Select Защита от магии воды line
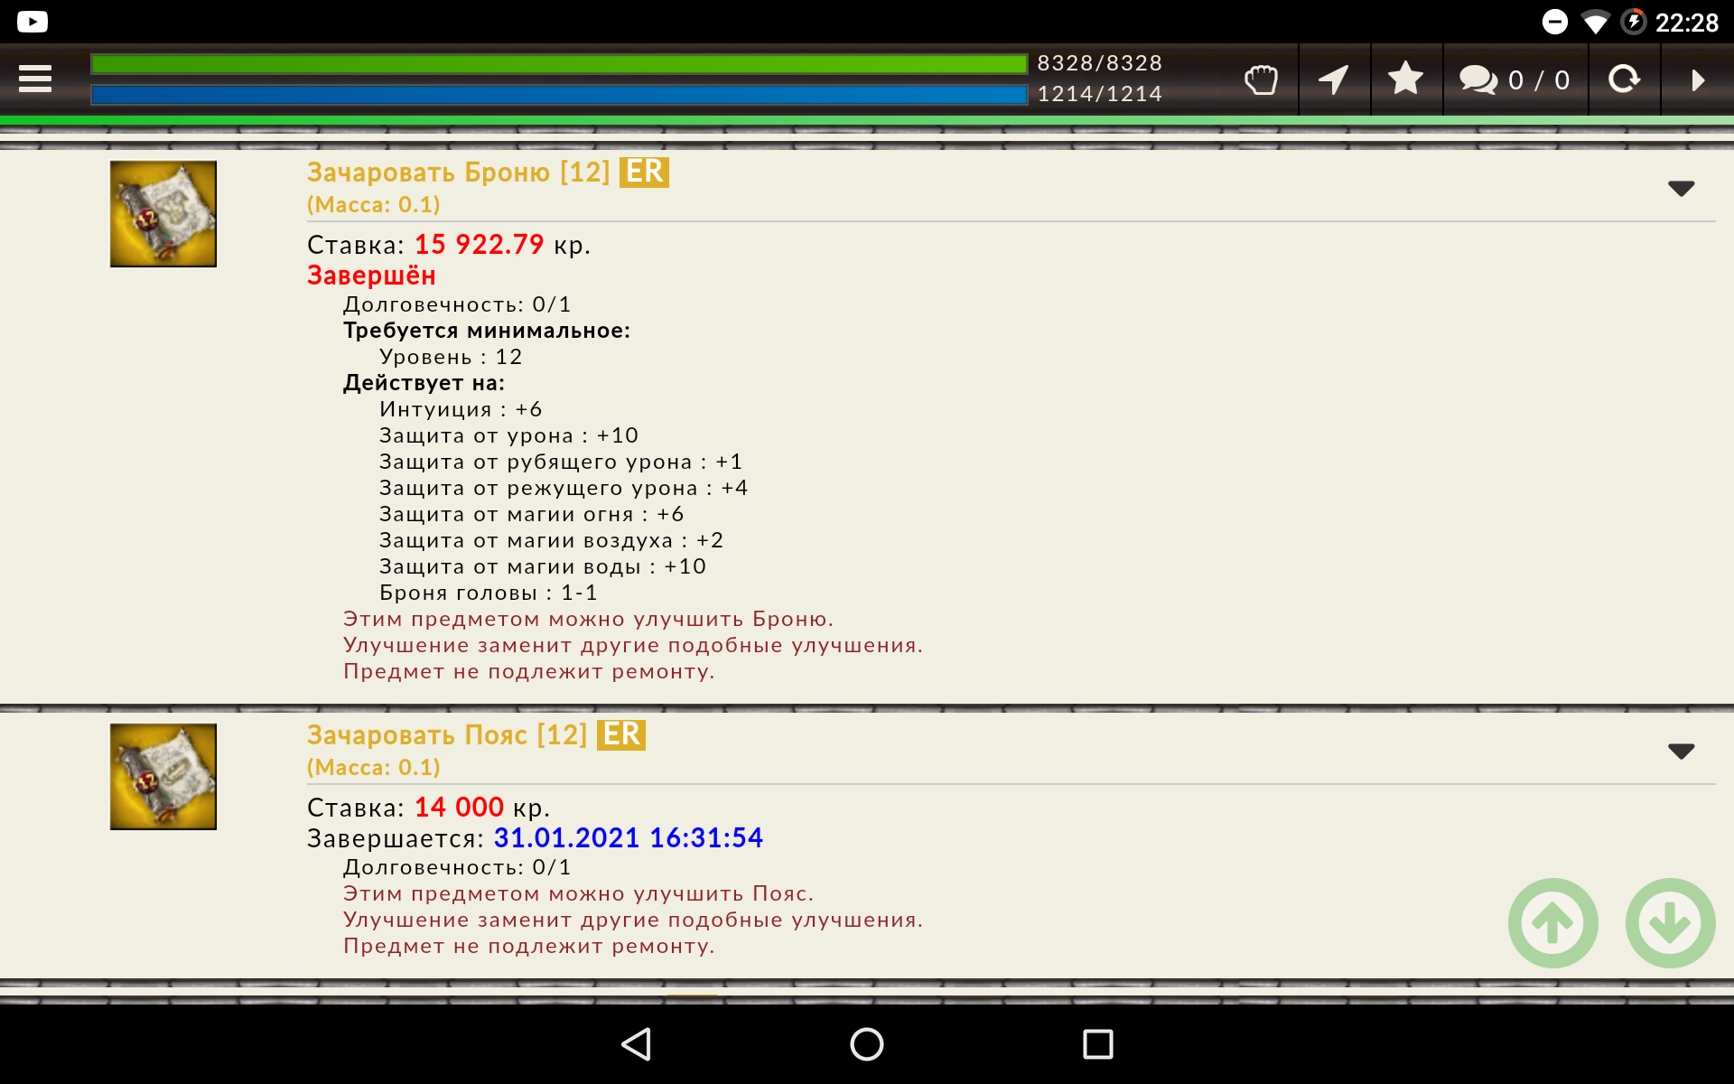This screenshot has height=1084, width=1734. pyautogui.click(x=543, y=566)
